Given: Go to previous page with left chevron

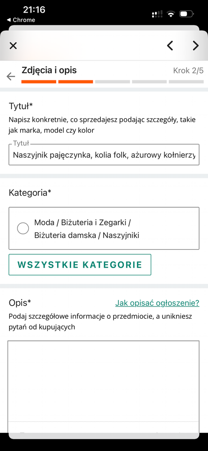Looking at the screenshot, I should tap(170, 46).
